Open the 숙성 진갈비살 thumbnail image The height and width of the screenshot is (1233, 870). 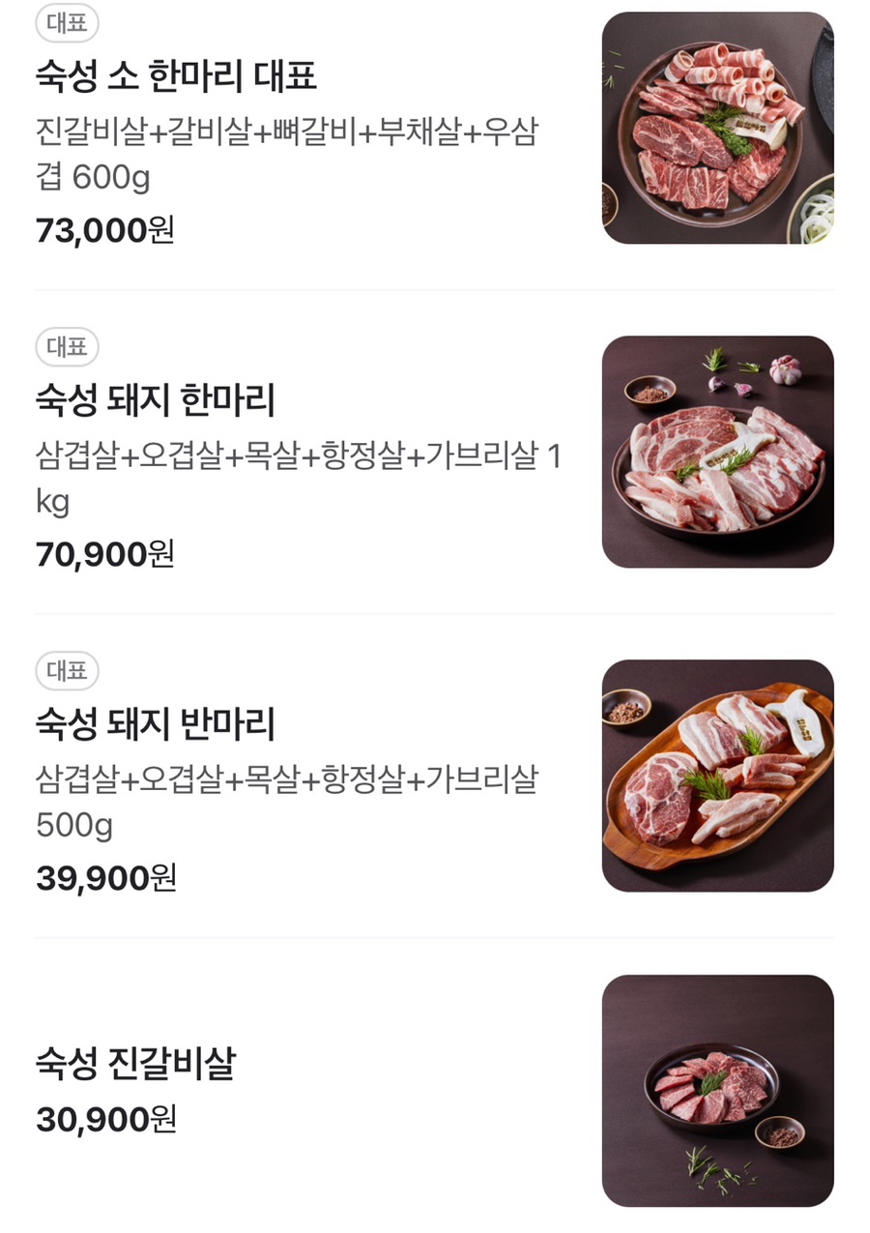tap(717, 1090)
